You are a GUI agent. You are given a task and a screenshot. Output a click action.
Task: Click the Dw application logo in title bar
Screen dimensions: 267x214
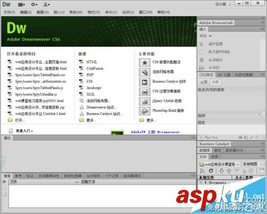click(x=6, y=4)
